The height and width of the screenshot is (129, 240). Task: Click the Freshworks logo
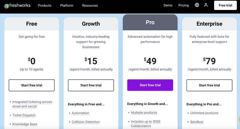coord(17,5)
